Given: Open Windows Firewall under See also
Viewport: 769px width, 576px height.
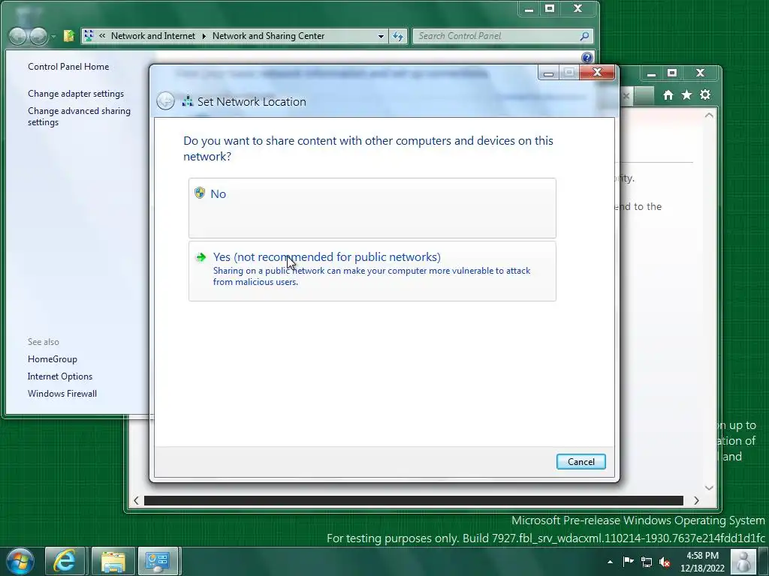Looking at the screenshot, I should 62,393.
